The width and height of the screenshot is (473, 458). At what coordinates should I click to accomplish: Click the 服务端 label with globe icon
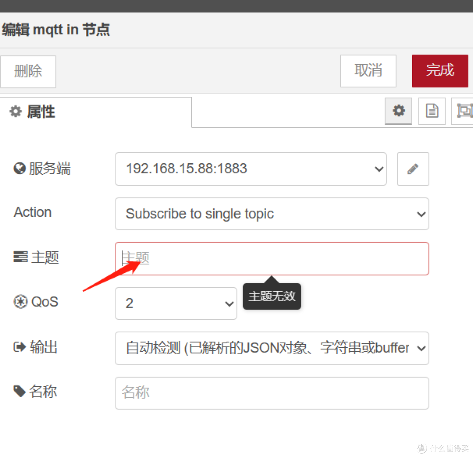coord(42,168)
